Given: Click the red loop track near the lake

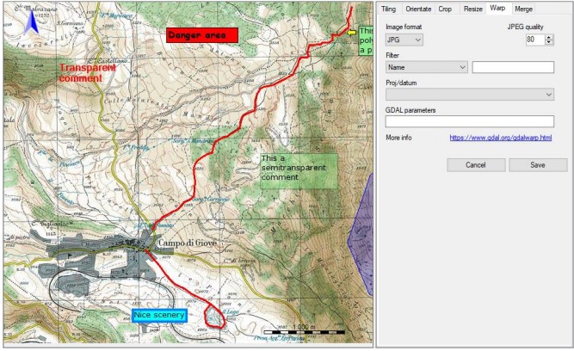Looking at the screenshot, I should coord(214,317).
